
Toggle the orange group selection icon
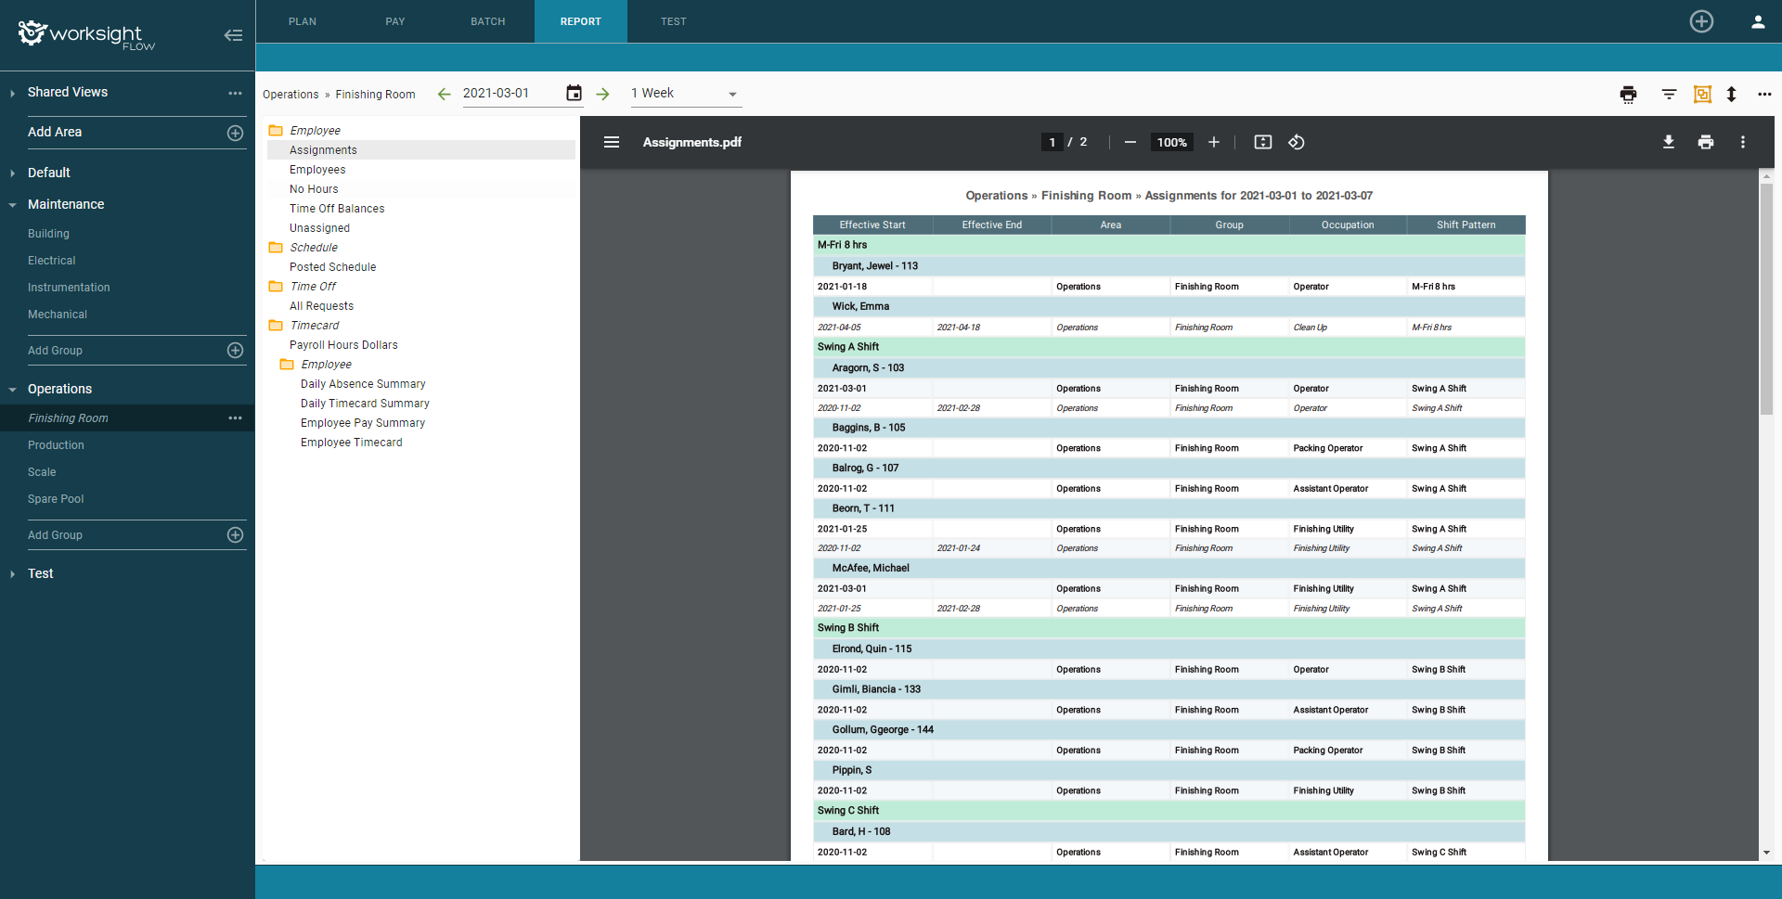[1701, 94]
